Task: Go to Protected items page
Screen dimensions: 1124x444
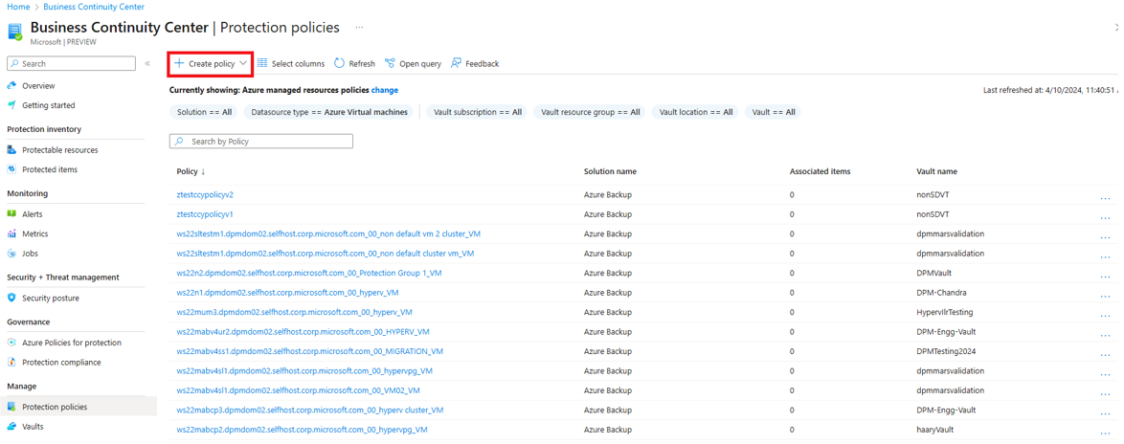Action: tap(50, 169)
